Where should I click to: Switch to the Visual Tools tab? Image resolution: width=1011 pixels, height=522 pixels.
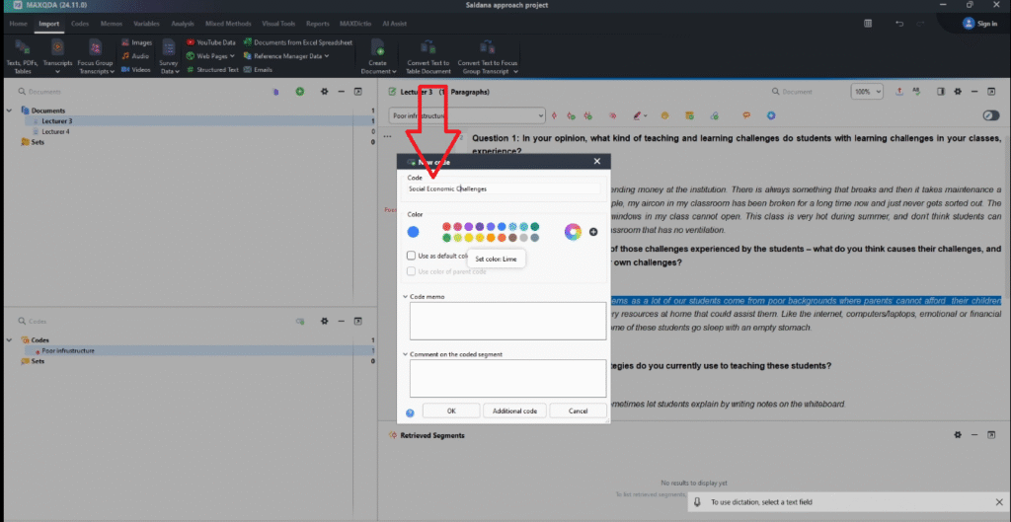(279, 23)
